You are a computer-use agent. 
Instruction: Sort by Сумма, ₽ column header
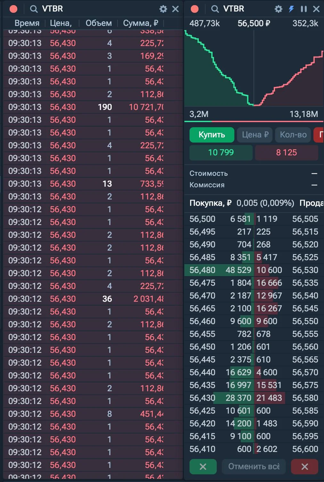click(x=141, y=23)
